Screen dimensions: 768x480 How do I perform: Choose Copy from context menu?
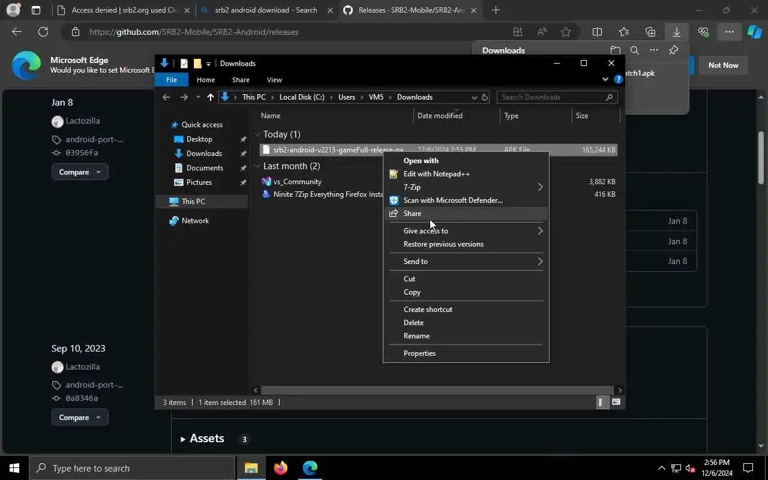point(466,292)
